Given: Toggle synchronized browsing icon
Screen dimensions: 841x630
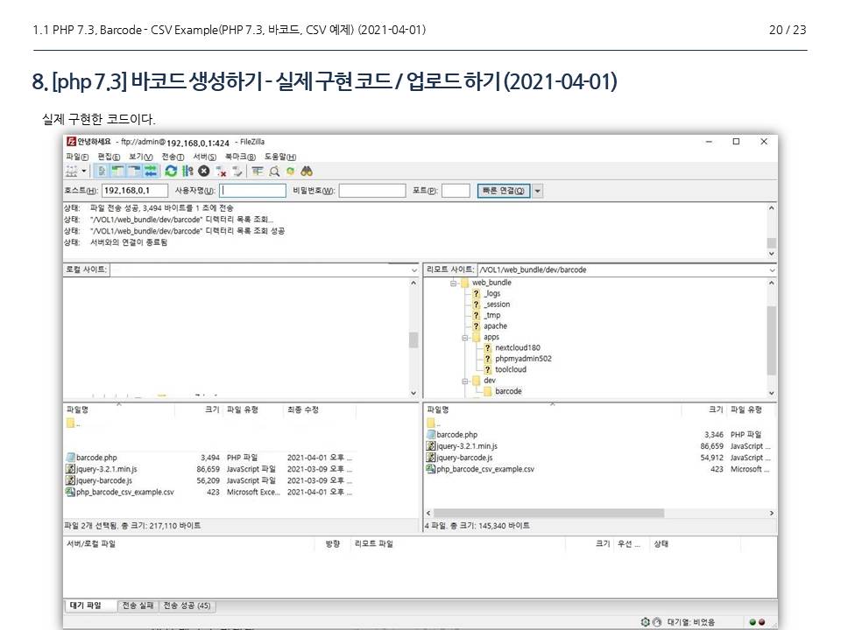Looking at the screenshot, I should [290, 171].
